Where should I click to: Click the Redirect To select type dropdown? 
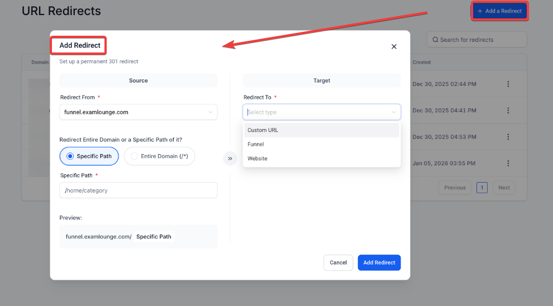coord(321,112)
